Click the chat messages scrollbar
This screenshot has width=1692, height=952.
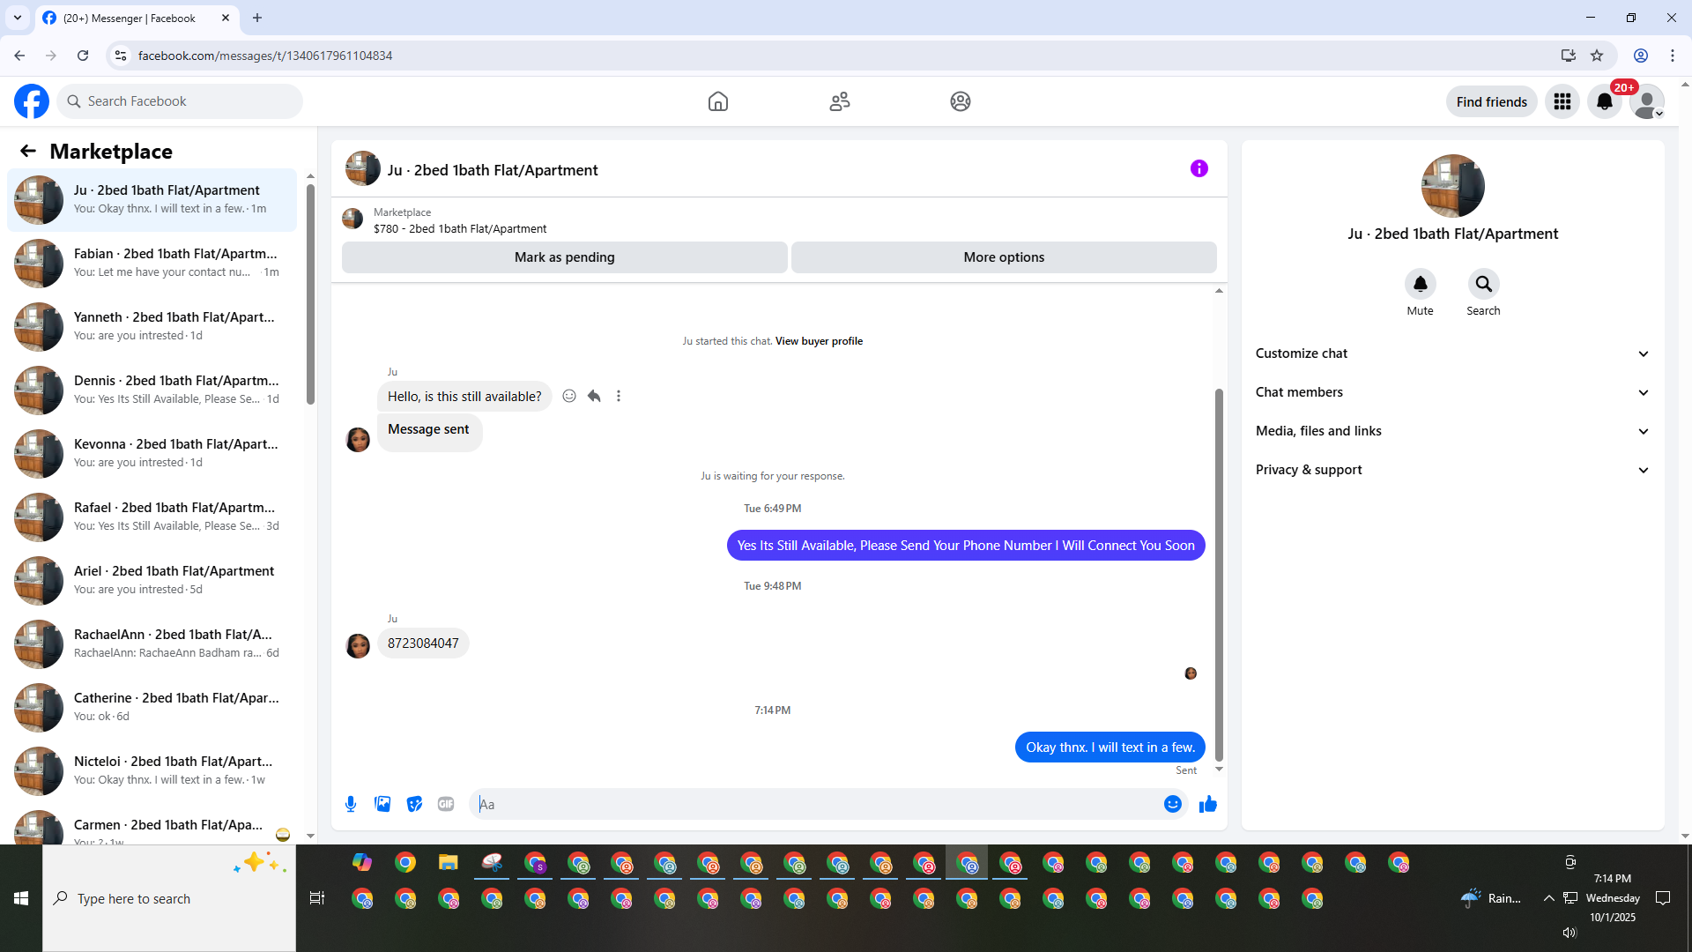[x=1219, y=573]
